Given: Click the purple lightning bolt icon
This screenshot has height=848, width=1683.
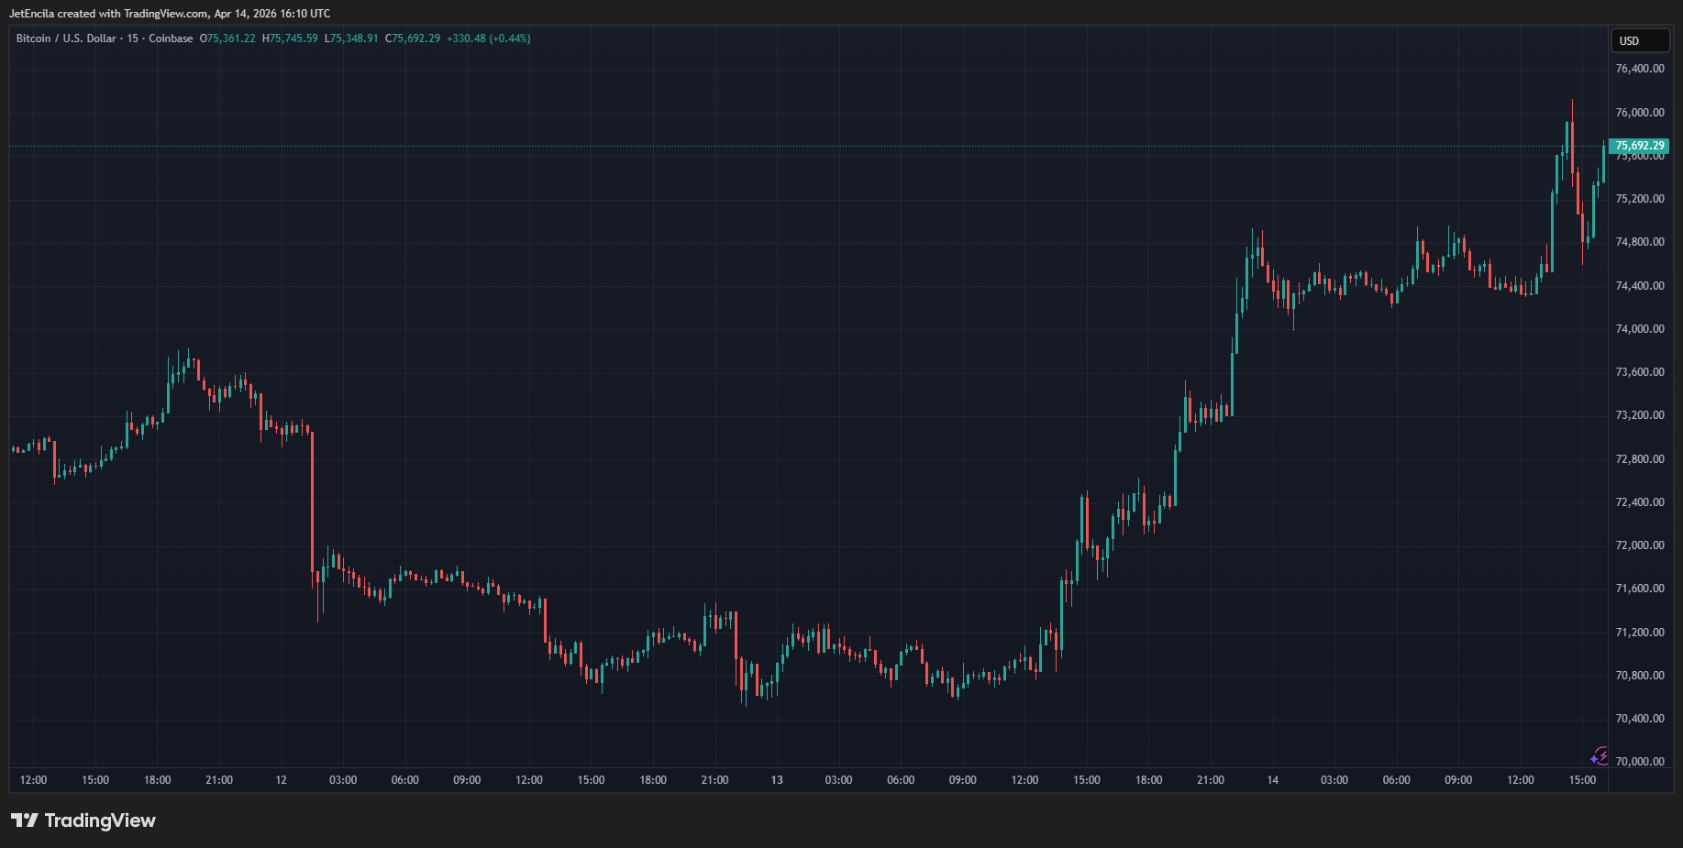Looking at the screenshot, I should [x=1600, y=756].
